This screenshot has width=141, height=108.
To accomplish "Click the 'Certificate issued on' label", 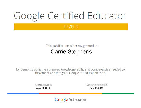I will coord(44,85).
